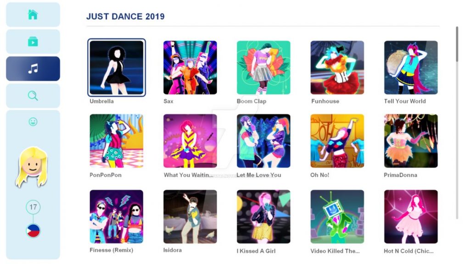Open the Home icon in sidebar
The width and height of the screenshot is (470, 264).
click(33, 15)
